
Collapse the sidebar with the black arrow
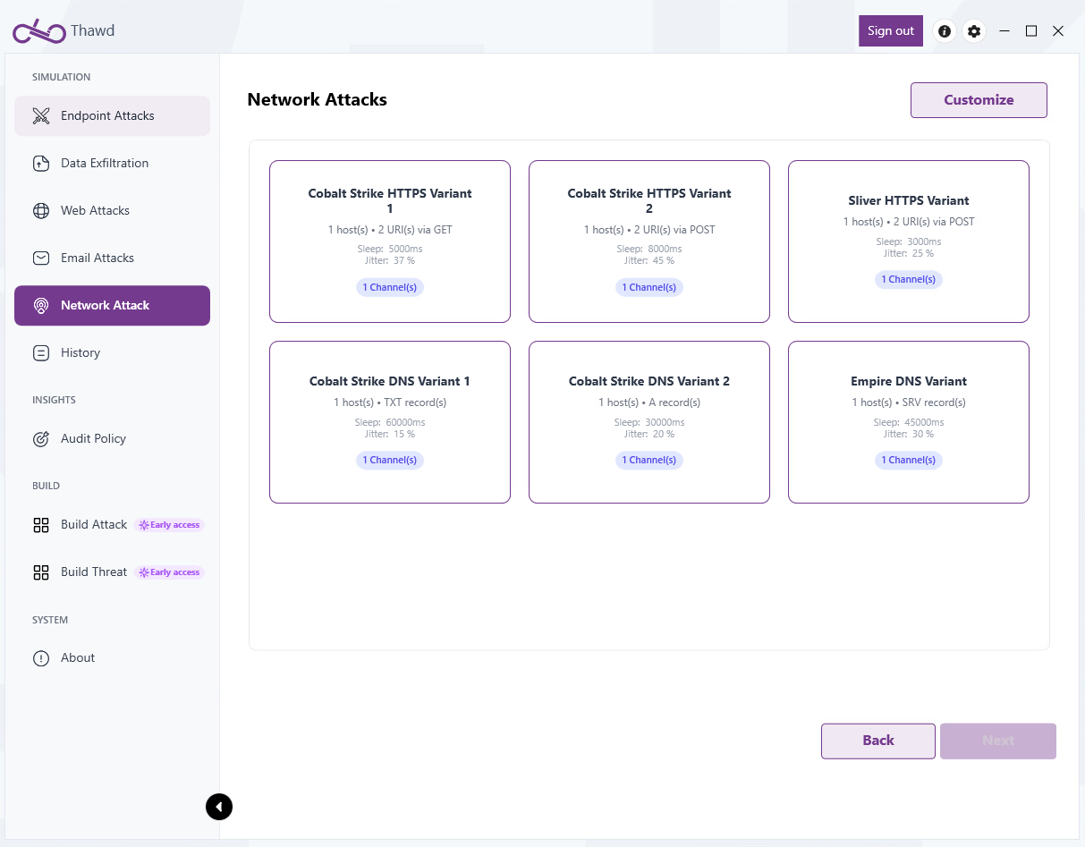219,807
